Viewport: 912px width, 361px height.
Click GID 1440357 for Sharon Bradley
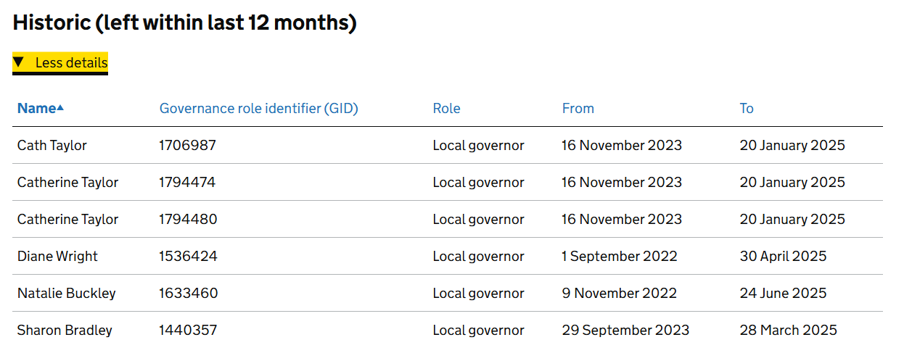tap(188, 330)
